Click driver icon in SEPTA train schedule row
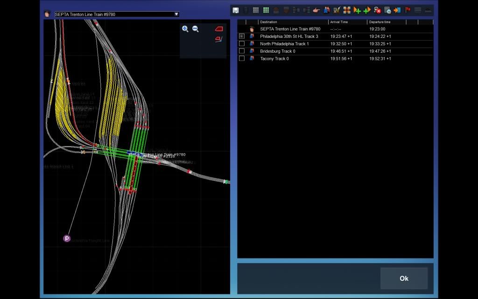The height and width of the screenshot is (299, 478). point(252,29)
